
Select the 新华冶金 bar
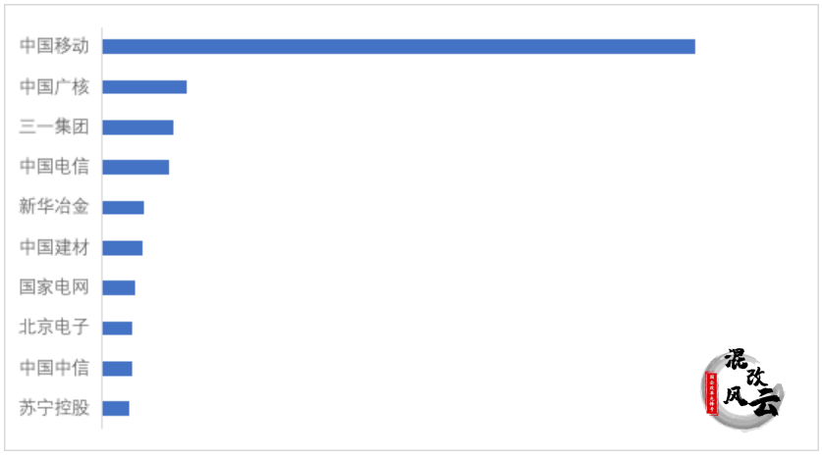click(x=123, y=207)
